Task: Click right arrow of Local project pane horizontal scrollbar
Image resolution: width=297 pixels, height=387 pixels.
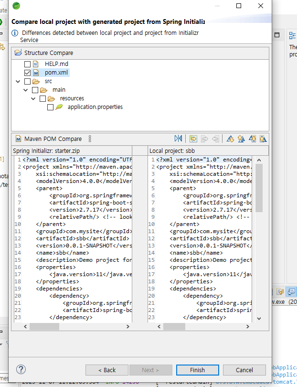Action: pos(247,326)
